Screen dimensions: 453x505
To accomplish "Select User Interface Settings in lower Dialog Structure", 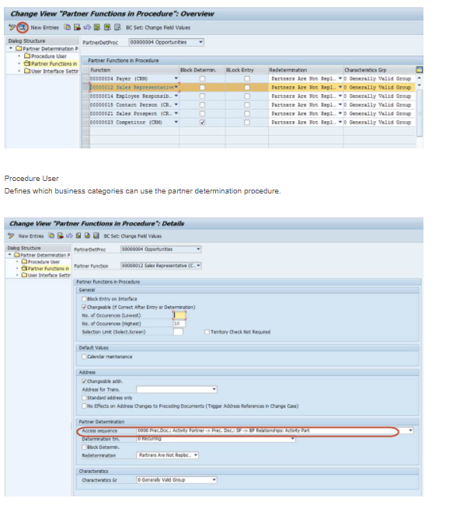I will pos(49,275).
